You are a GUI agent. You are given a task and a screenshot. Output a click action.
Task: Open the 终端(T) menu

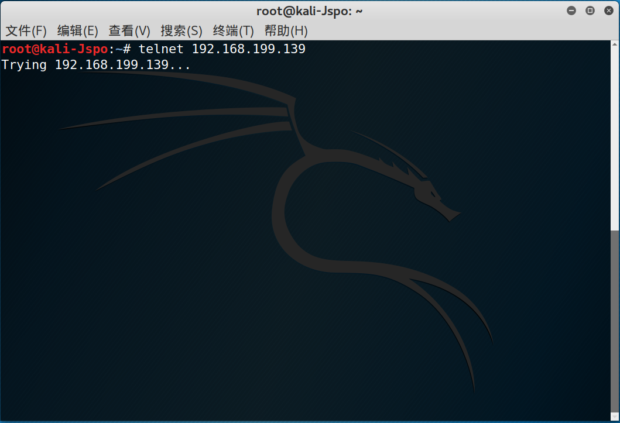pyautogui.click(x=233, y=31)
